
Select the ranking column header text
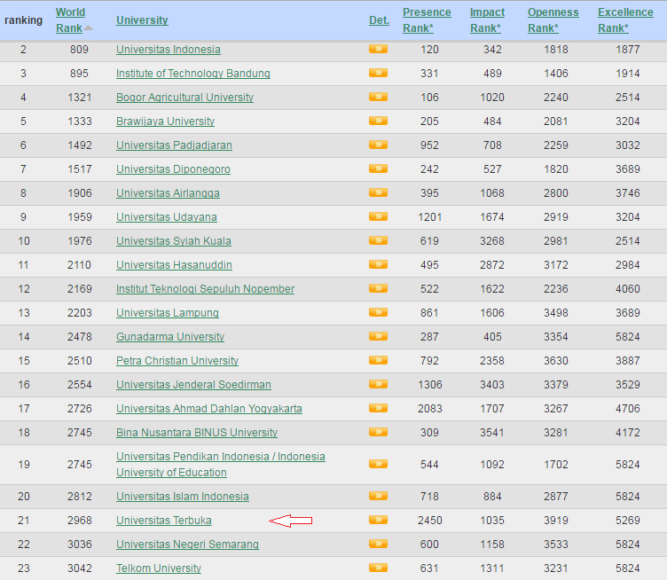(x=23, y=20)
